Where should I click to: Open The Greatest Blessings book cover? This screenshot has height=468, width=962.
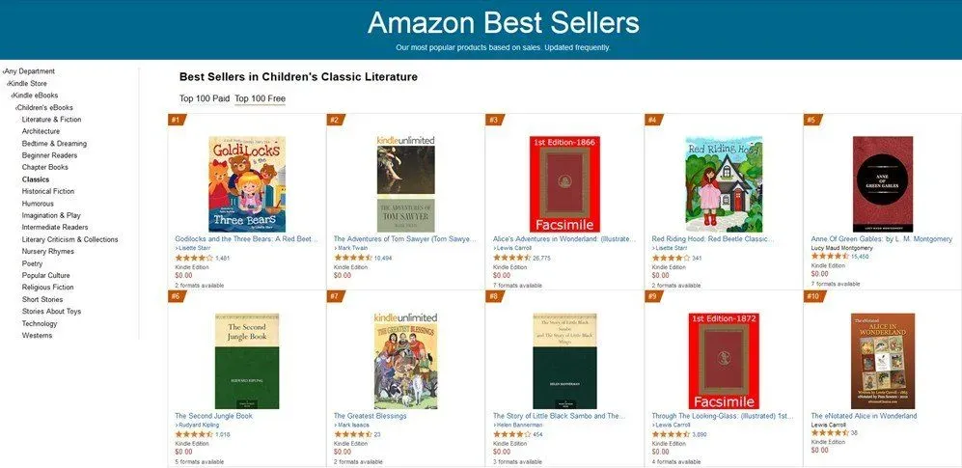coord(405,361)
